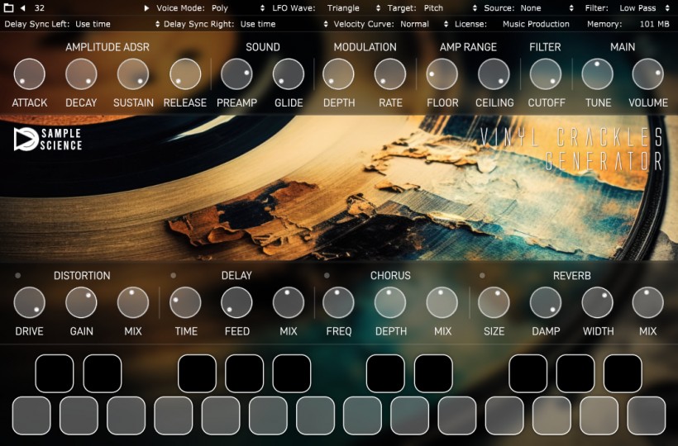Viewport: 678px width, 446px height.
Task: Click the Chorus Freq knob
Action: (x=338, y=303)
